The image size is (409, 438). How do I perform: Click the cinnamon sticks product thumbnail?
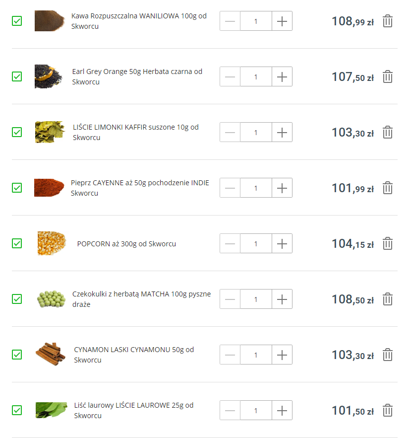[x=51, y=354]
